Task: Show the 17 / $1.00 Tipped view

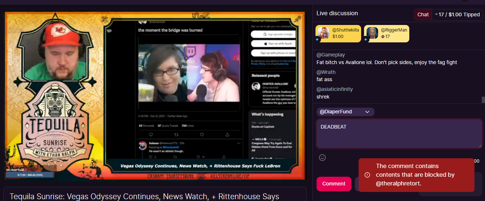Action: point(457,14)
